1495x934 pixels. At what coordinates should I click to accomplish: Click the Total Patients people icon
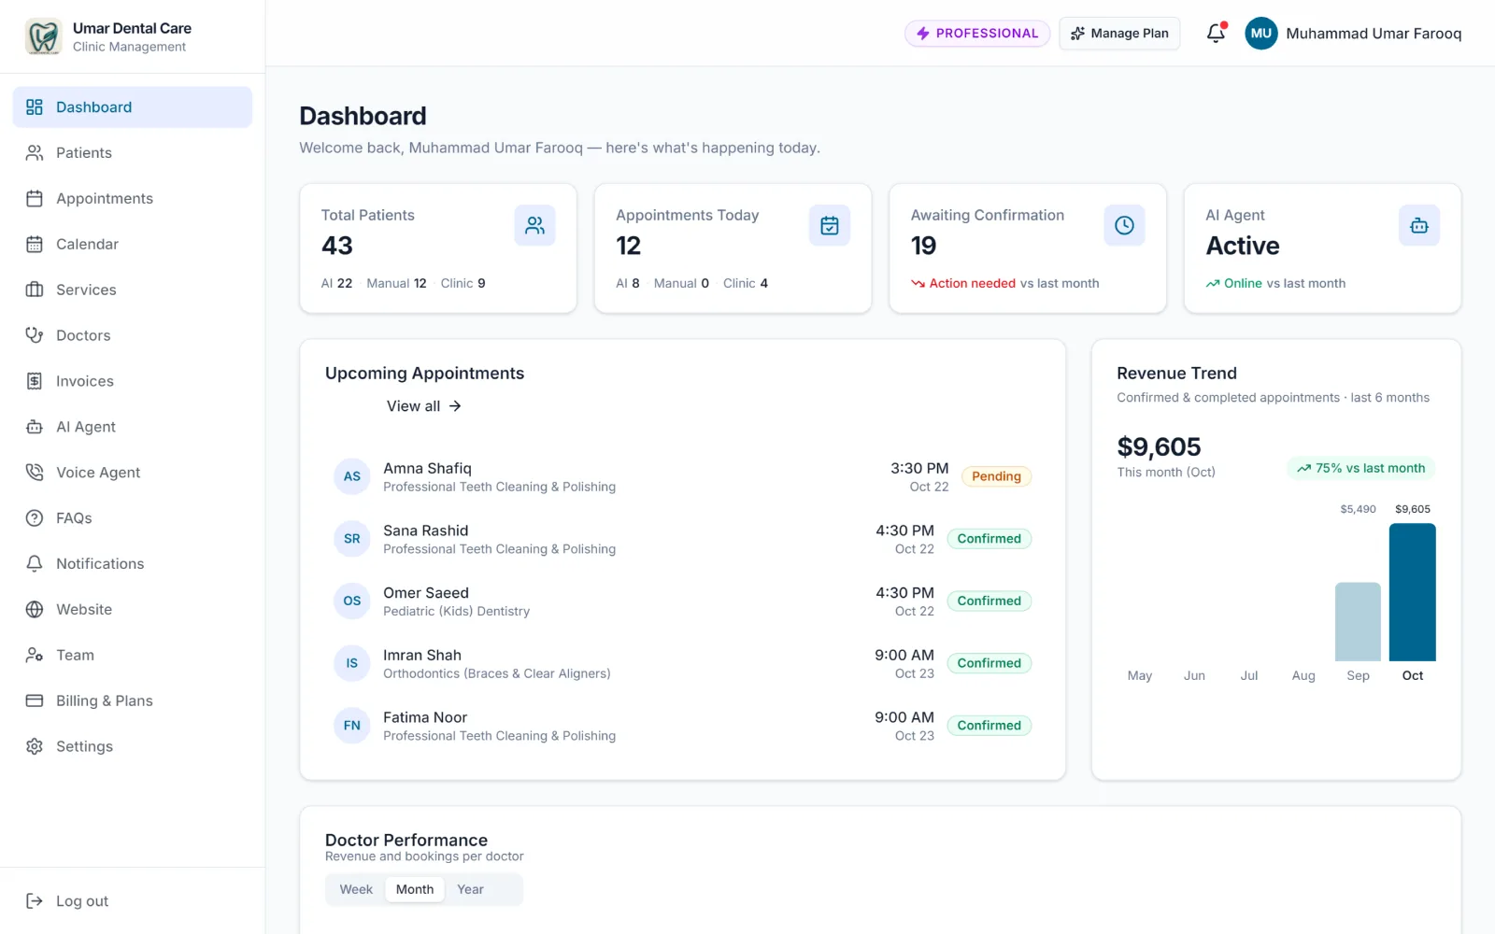point(534,225)
